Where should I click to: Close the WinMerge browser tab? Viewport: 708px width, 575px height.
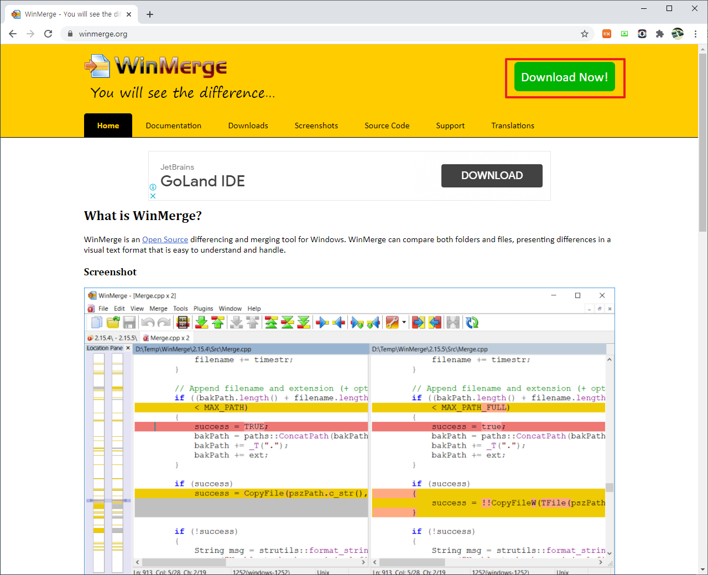click(x=129, y=14)
